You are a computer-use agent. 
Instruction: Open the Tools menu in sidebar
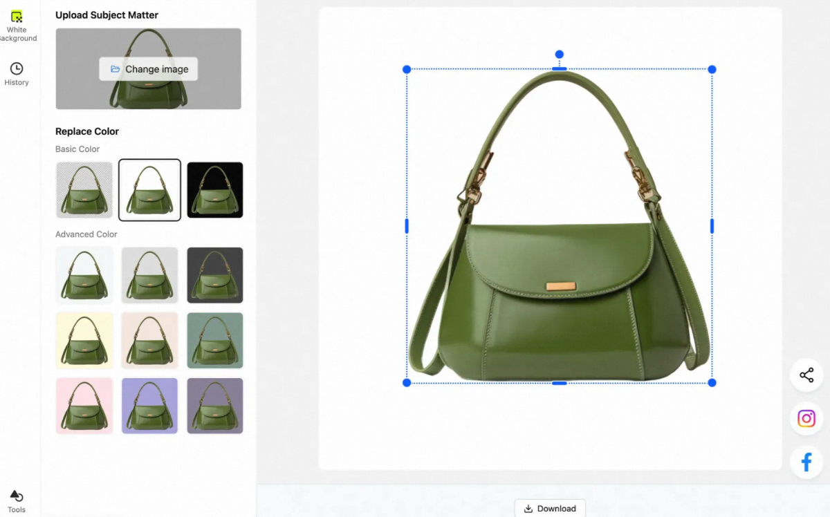pyautogui.click(x=17, y=501)
